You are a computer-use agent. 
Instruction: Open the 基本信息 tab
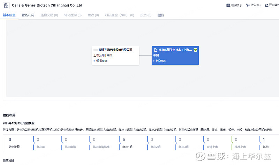9,15
